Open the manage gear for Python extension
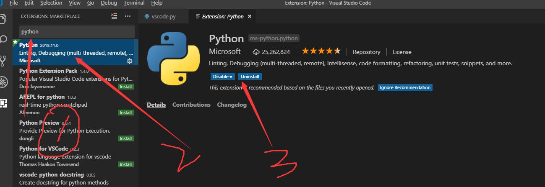The image size is (545, 187). [130, 61]
